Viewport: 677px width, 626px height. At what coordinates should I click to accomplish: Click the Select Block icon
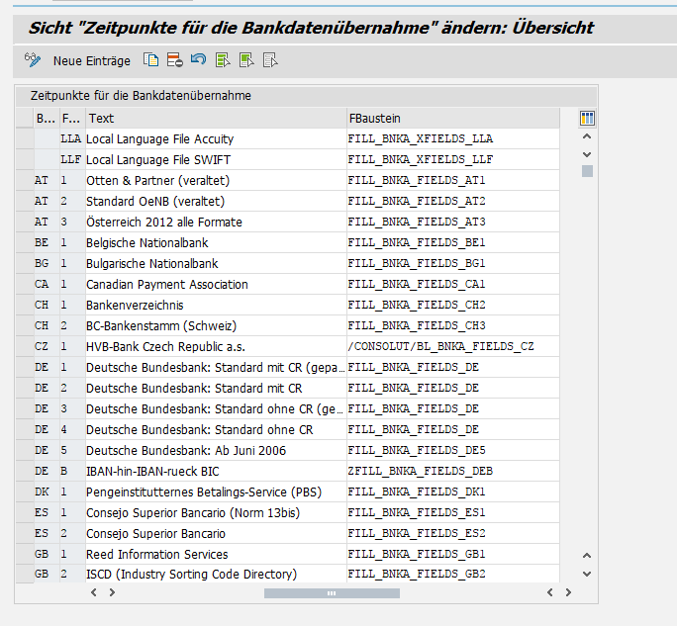[x=245, y=60]
